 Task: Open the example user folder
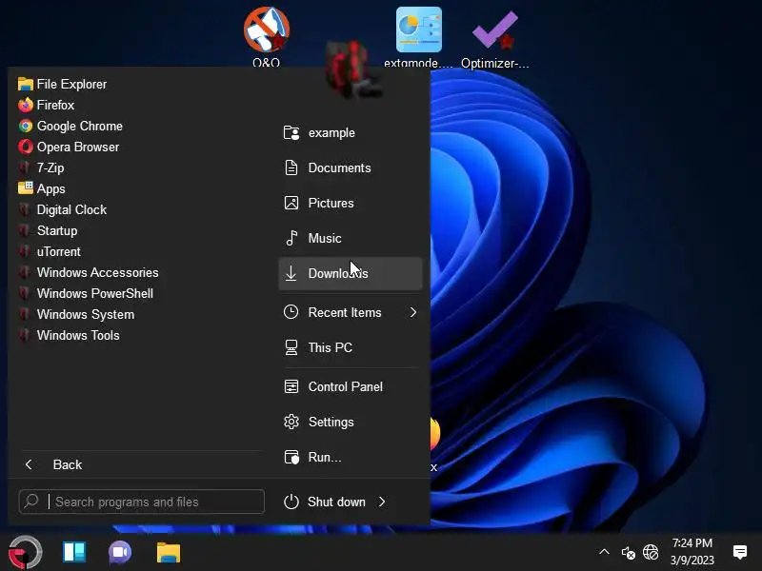pyautogui.click(x=351, y=132)
